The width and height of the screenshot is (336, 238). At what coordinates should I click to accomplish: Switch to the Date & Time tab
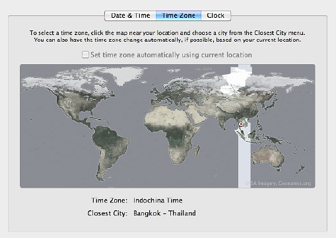[130, 16]
